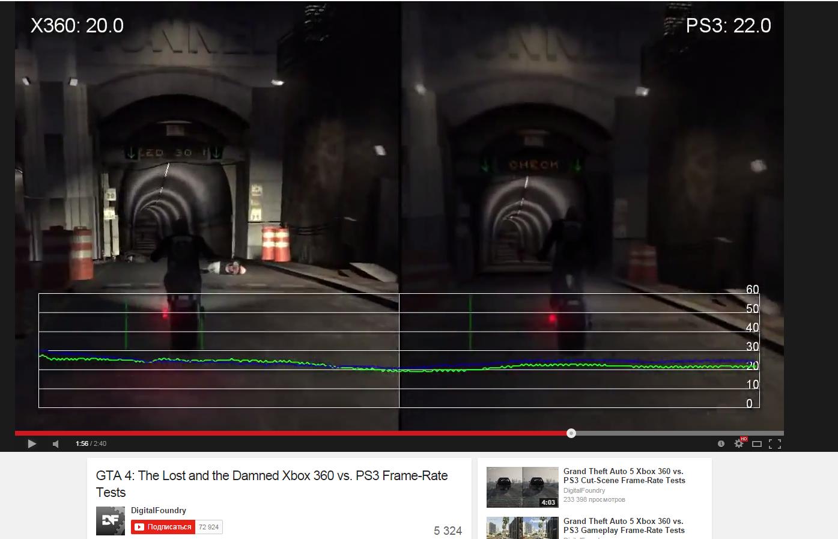Open GTA 5 Cut-Scene Frame-Rate Tests thumbnail
Image resolution: width=838 pixels, height=539 pixels.
pos(522,487)
